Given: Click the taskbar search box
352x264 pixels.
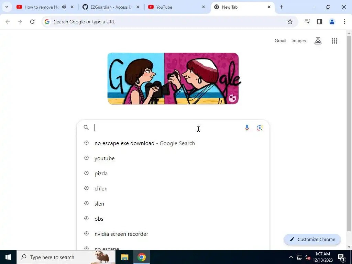Looking at the screenshot, I should (x=66, y=257).
